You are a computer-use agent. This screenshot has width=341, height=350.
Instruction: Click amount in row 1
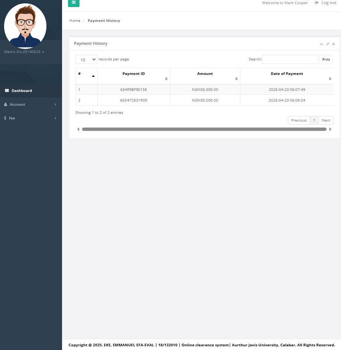[x=205, y=89]
